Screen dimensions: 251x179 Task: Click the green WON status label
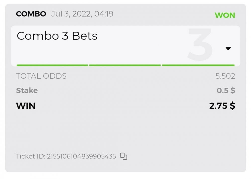coord(225,15)
